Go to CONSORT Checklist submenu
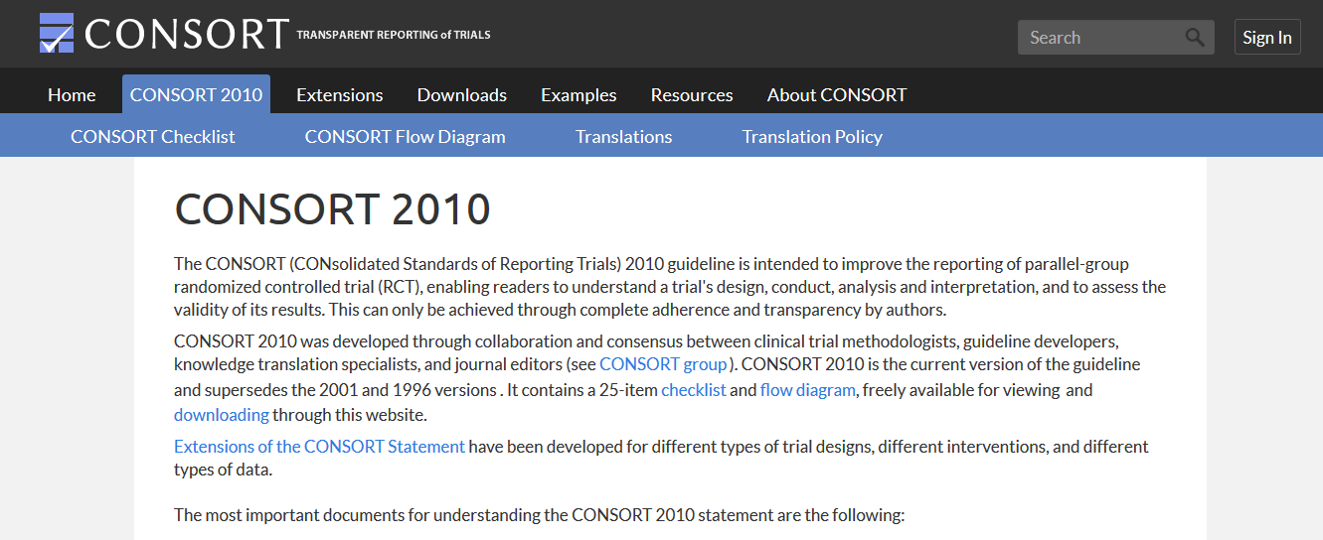Image resolution: width=1323 pixels, height=540 pixels. coord(153,137)
